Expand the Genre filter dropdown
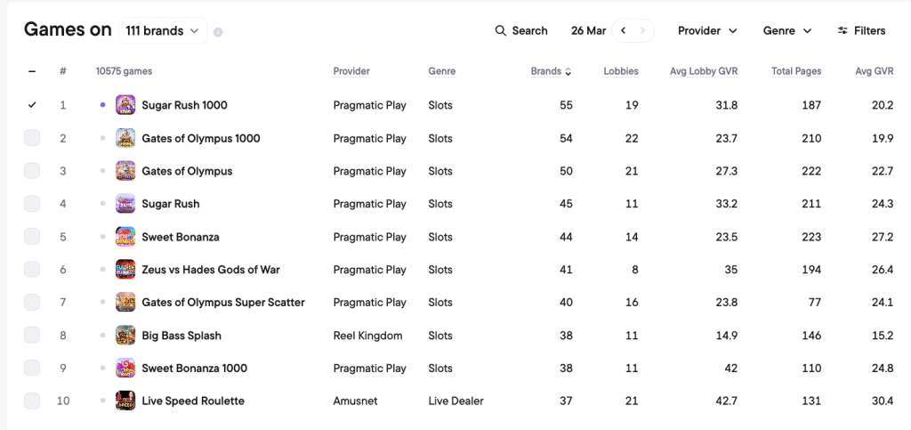 tap(787, 31)
